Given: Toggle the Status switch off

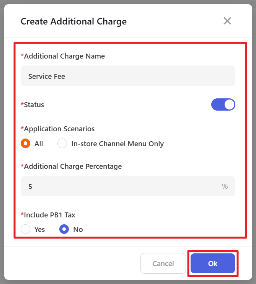Looking at the screenshot, I should click(x=223, y=104).
